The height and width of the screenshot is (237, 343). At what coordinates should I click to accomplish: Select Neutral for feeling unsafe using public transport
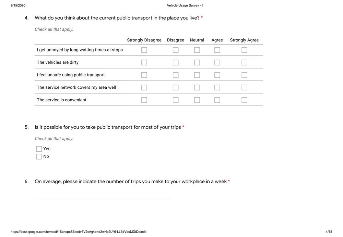tap(197, 75)
